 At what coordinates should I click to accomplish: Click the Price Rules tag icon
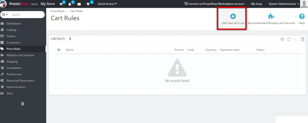click(x=2, y=49)
